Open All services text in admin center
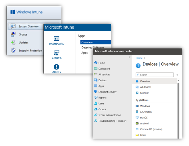Screen dimensions: 189x146 point(104,74)
